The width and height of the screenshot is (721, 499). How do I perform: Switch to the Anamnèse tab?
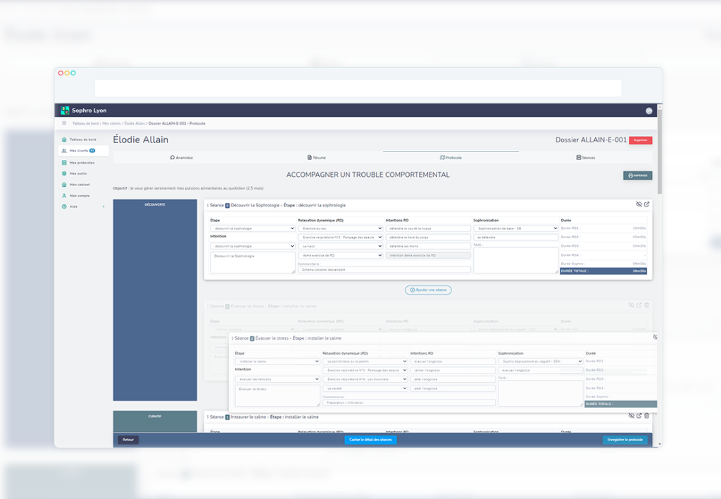tap(182, 157)
